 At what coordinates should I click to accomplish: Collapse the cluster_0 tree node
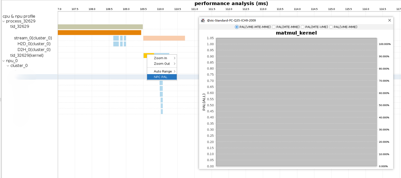click(8, 66)
